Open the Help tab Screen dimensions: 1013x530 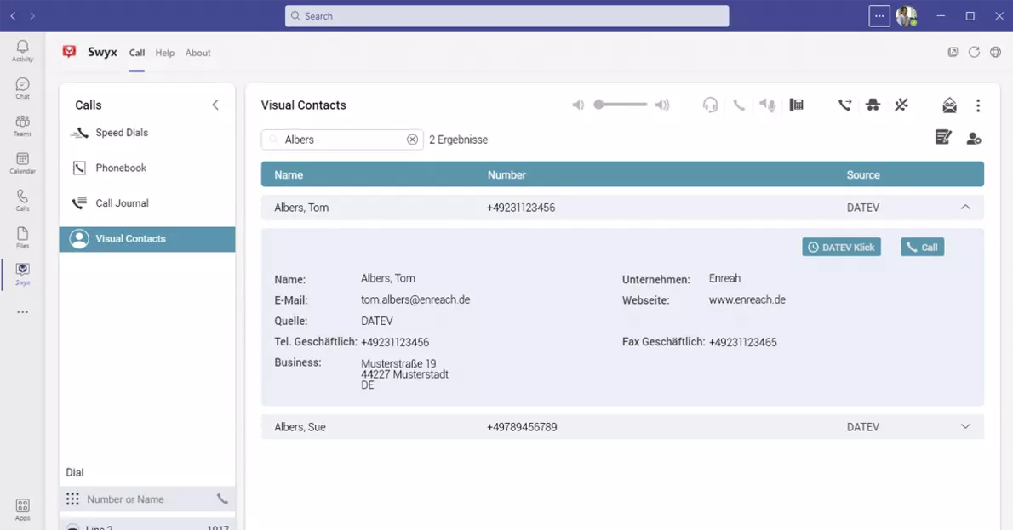[164, 53]
